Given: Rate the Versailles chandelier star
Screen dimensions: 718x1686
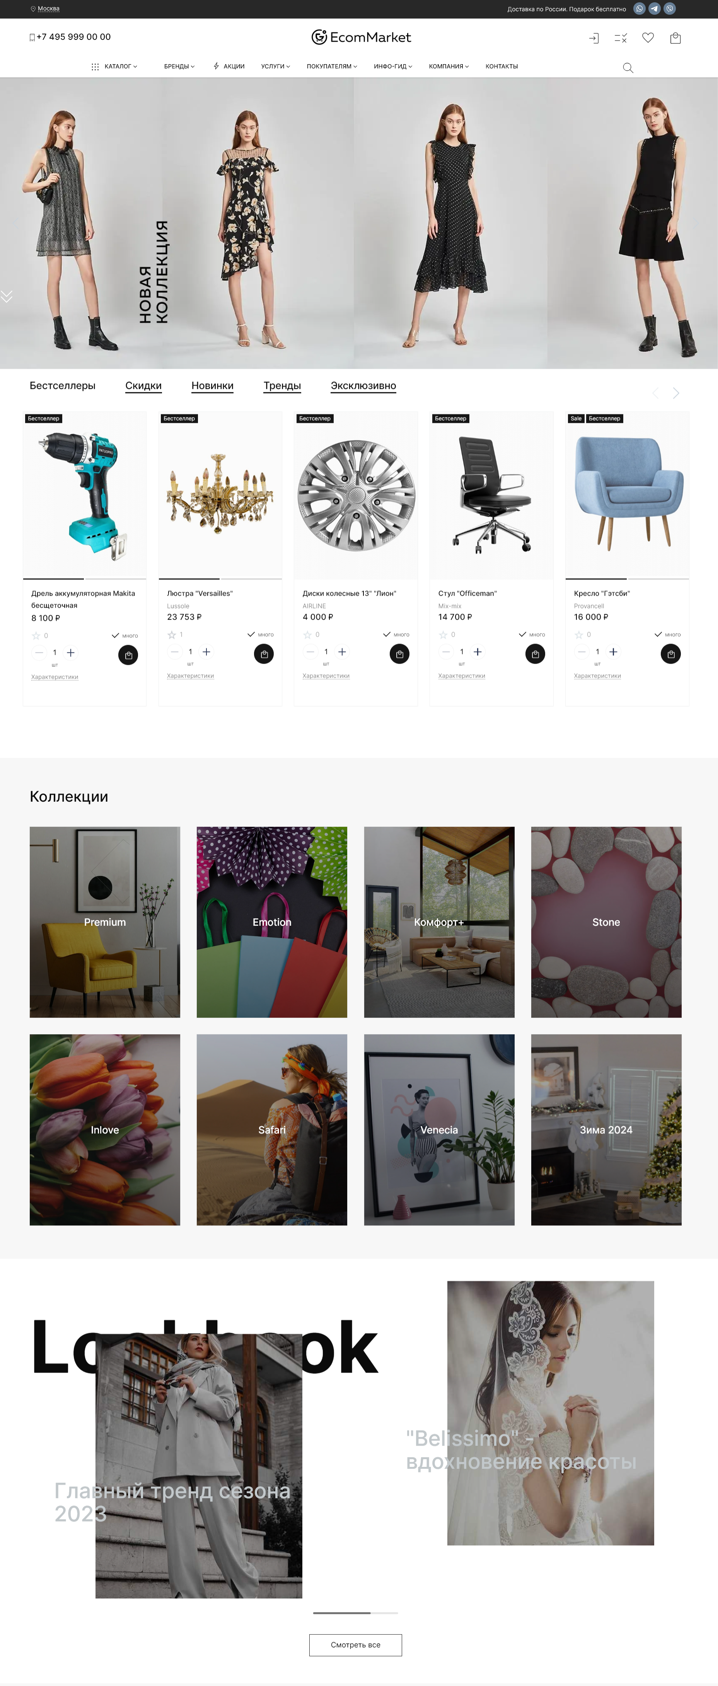Looking at the screenshot, I should (172, 635).
